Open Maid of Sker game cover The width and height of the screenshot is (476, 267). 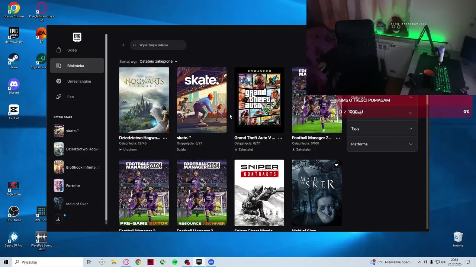[317, 193]
